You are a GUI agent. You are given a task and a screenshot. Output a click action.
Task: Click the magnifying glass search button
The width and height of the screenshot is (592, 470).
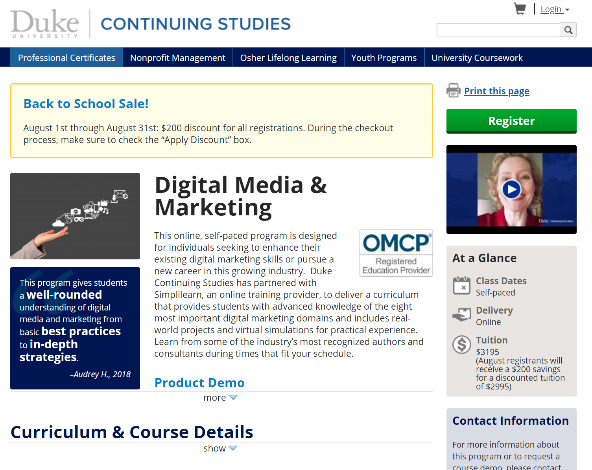click(x=568, y=30)
